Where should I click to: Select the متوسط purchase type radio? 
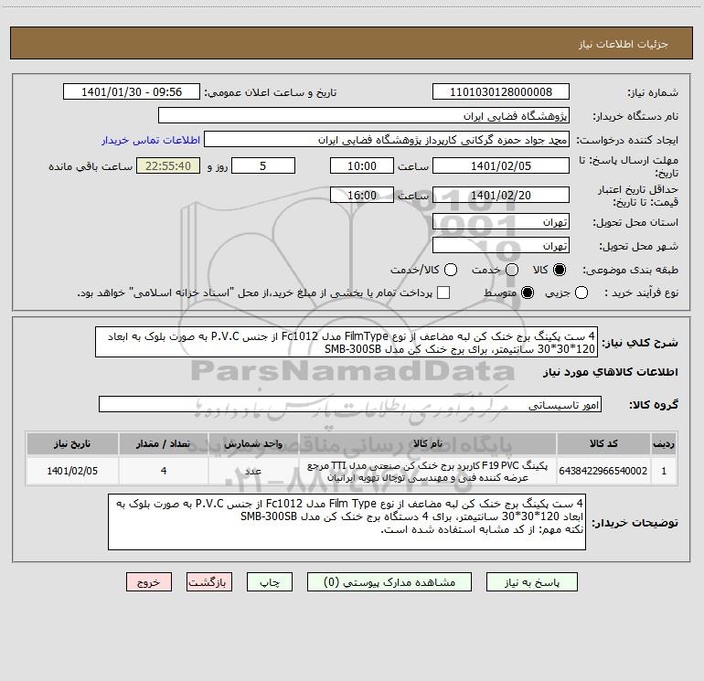[x=528, y=293]
